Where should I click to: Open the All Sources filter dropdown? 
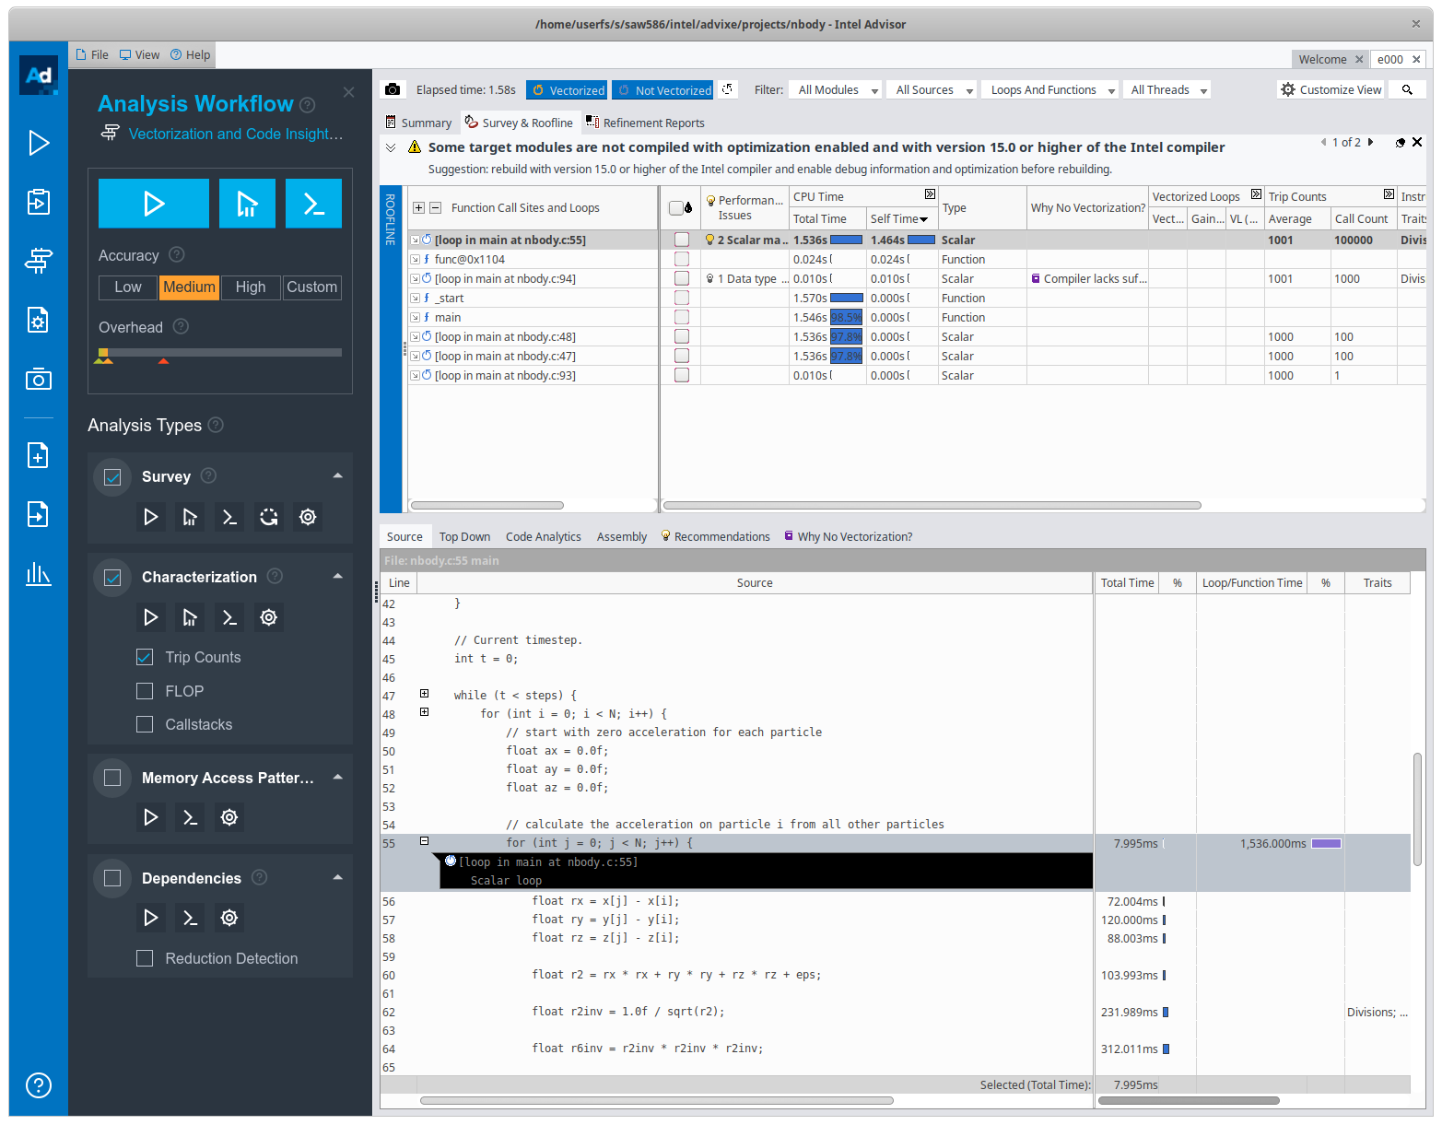(x=932, y=90)
